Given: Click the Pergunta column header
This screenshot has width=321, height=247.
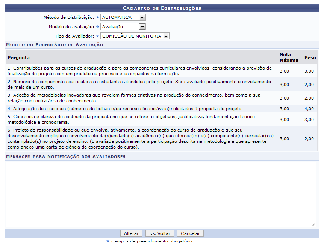Looking at the screenshot, I should click(18, 58).
